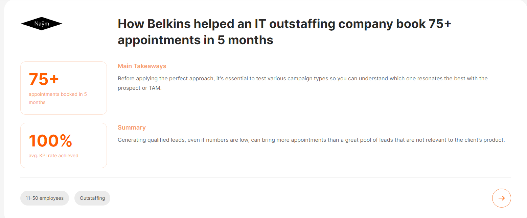Click the Summary heading
Image resolution: width=527 pixels, height=218 pixels.
coord(132,128)
